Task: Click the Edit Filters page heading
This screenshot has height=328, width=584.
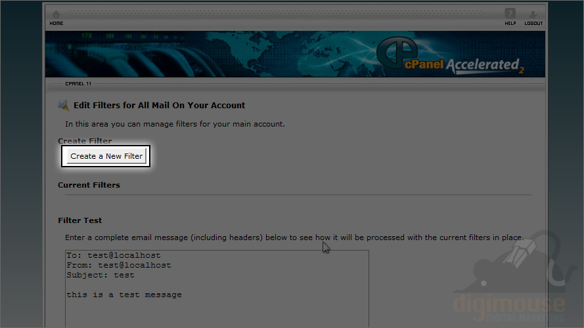Action: point(159,105)
